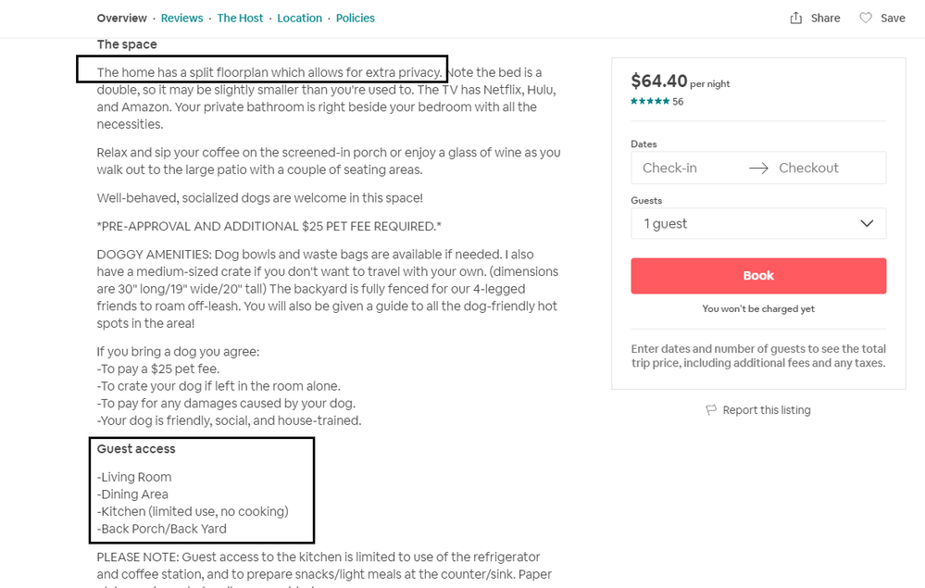
Task: Click the report flag icon
Action: click(711, 409)
